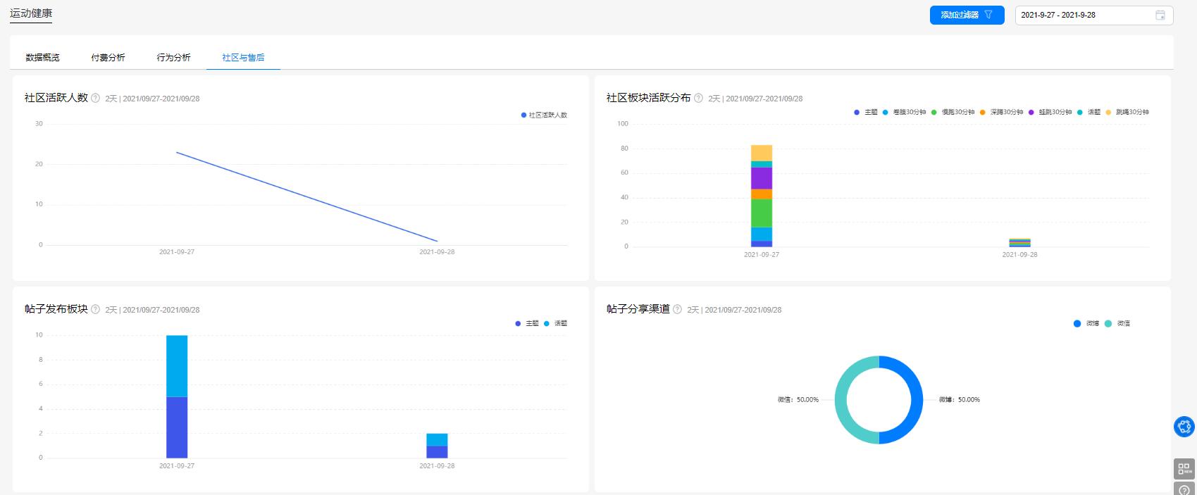Click purple 蛙跳30分钟 segment in 2021-09-27 bar
Viewport: 1197px width, 495px height.
(x=762, y=178)
